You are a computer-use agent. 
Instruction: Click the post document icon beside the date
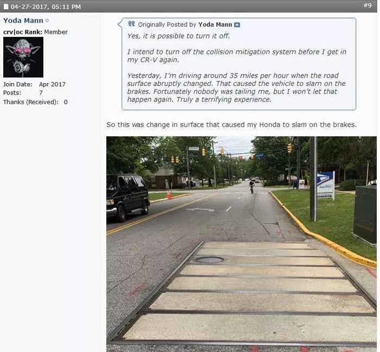point(6,7)
